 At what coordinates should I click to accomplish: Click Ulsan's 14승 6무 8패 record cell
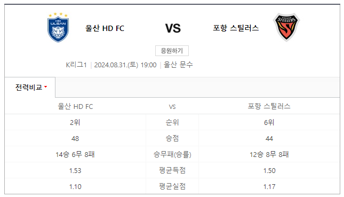click(75, 154)
